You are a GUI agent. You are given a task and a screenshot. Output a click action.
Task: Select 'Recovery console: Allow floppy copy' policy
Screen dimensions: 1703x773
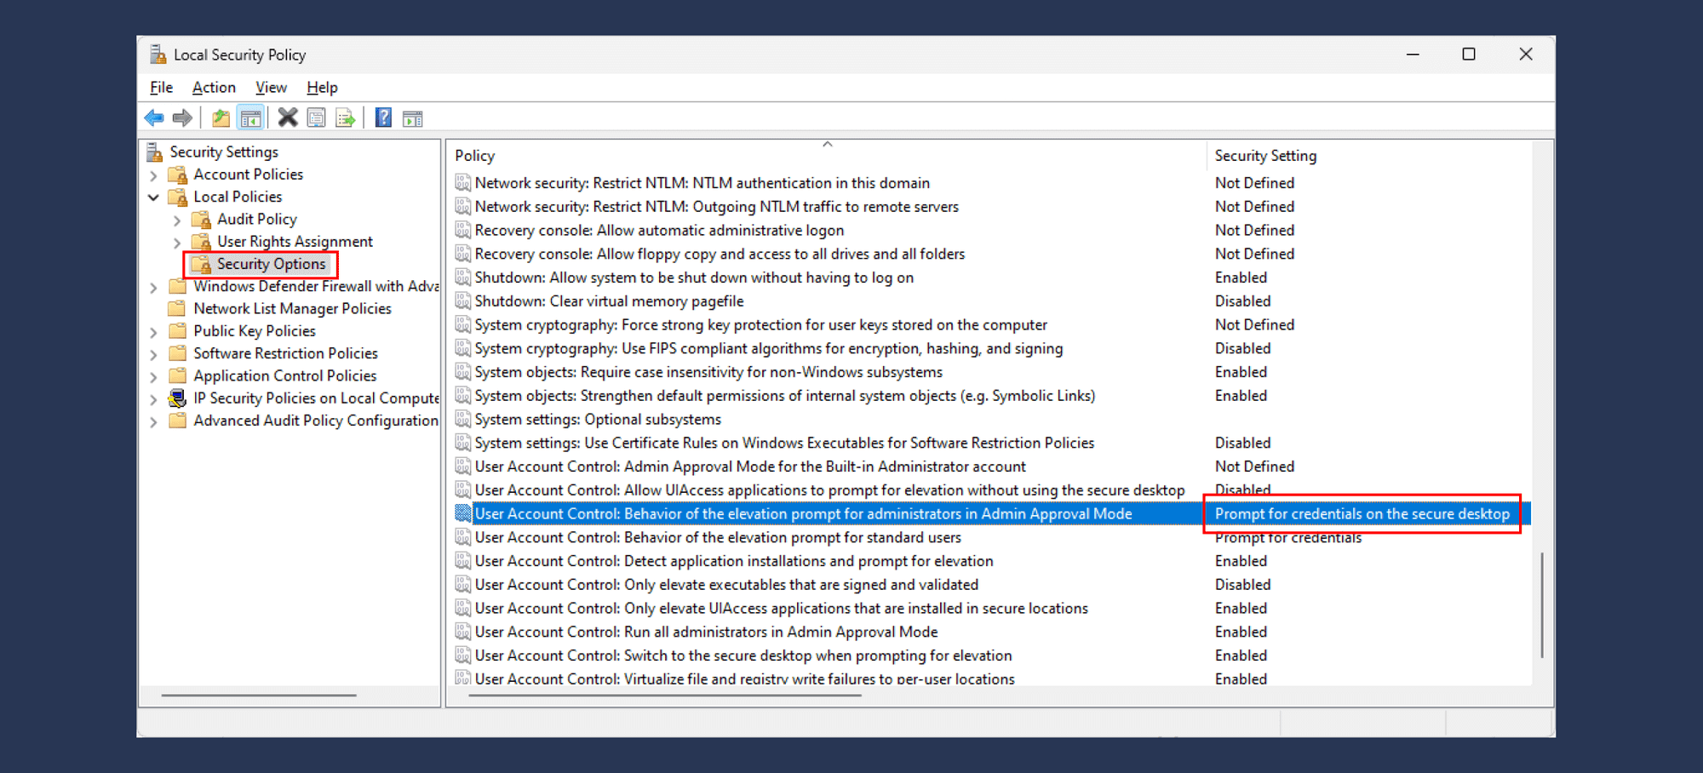[x=720, y=254]
